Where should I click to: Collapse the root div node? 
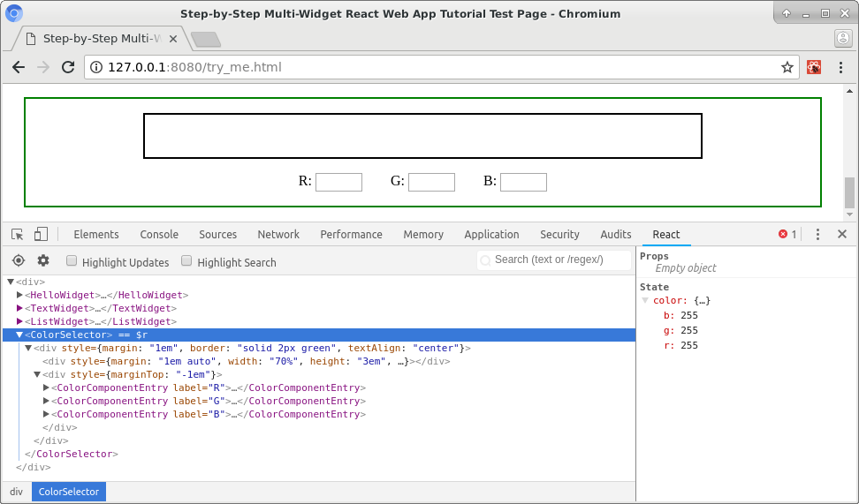11,282
